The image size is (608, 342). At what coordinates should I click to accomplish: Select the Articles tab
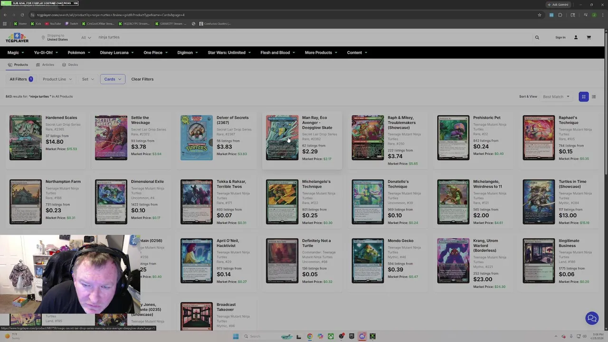click(x=45, y=65)
